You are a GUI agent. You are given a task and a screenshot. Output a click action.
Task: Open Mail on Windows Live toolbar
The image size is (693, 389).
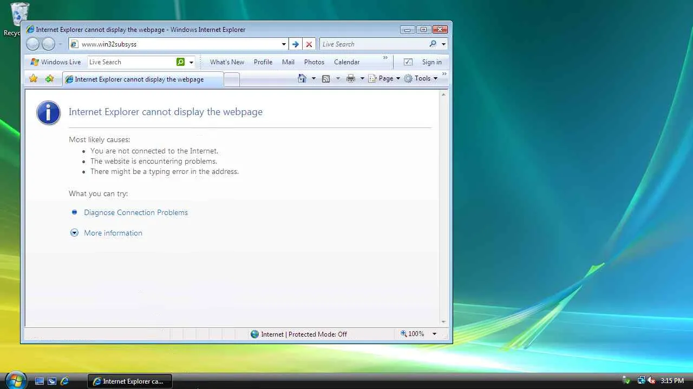coord(288,62)
